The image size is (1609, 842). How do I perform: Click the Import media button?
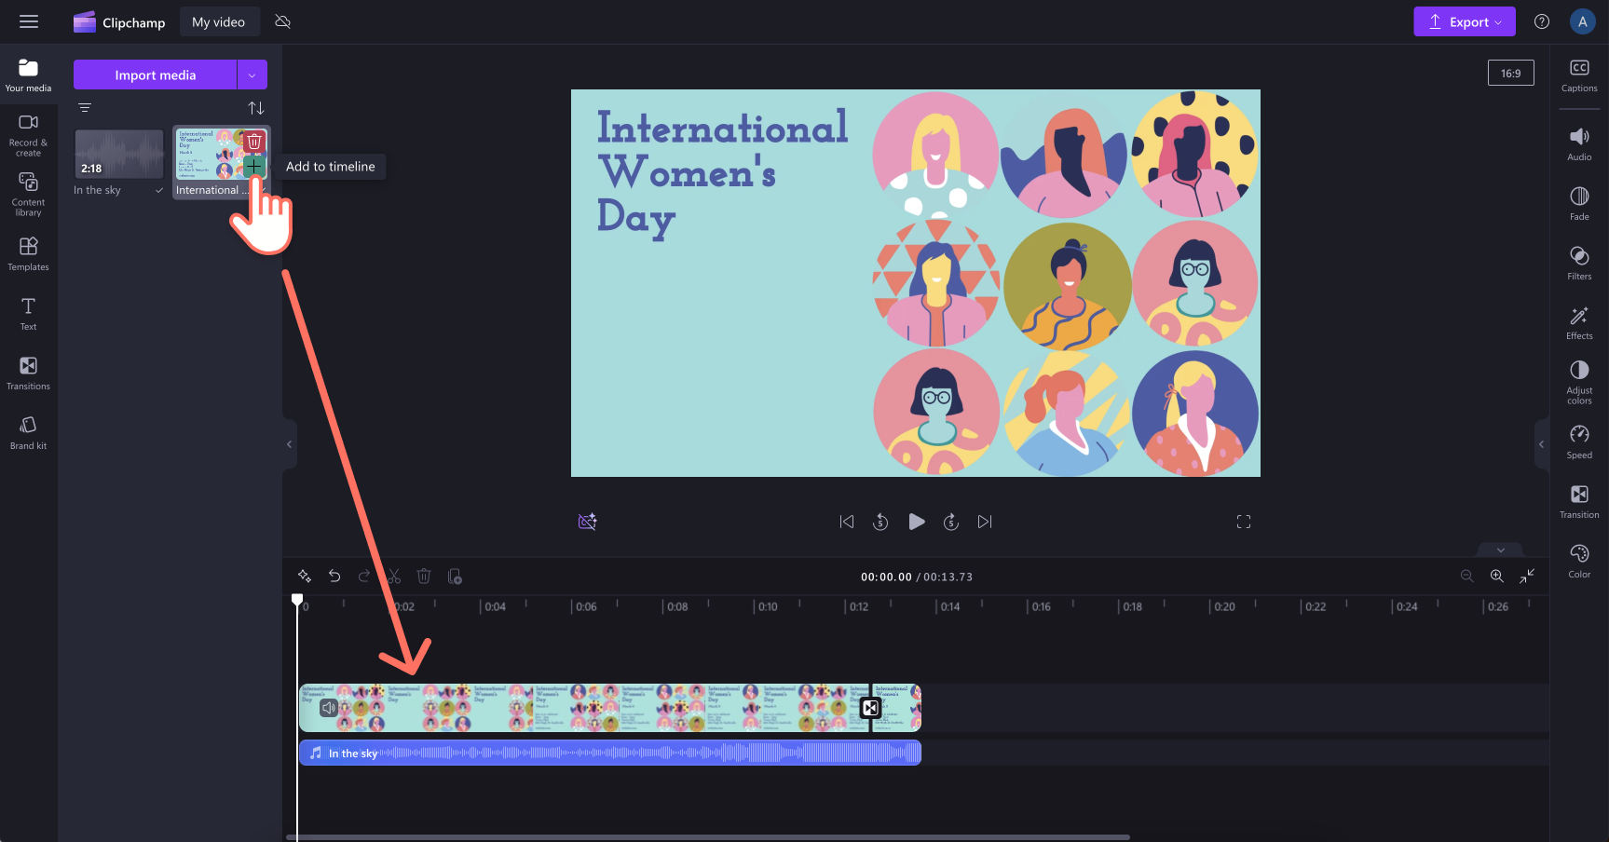pos(155,75)
